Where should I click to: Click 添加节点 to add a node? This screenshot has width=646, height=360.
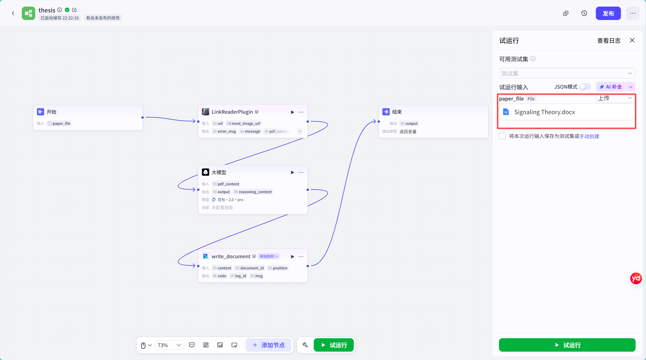click(x=269, y=345)
